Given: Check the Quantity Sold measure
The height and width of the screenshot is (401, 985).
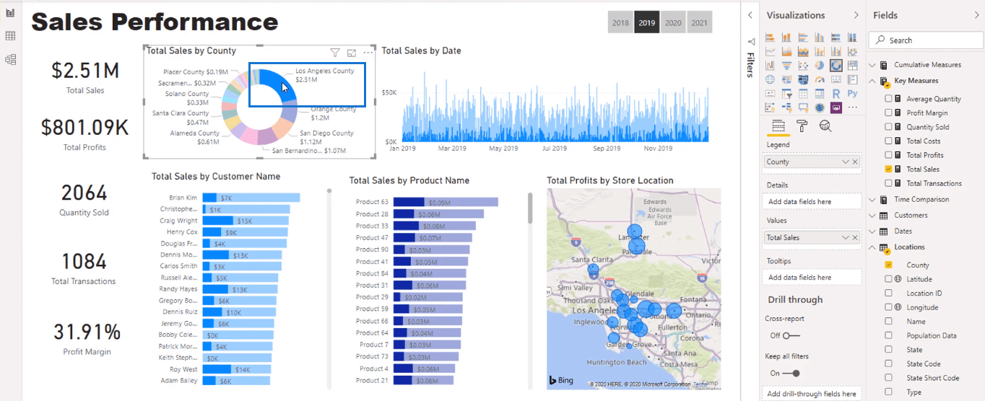Looking at the screenshot, I should pos(889,127).
